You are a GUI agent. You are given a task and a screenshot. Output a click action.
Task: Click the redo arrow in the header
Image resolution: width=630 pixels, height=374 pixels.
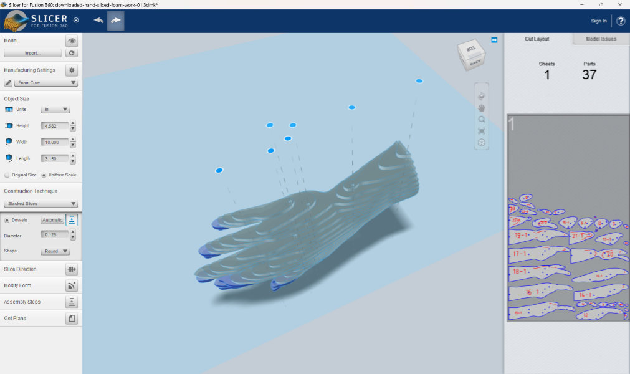(116, 21)
